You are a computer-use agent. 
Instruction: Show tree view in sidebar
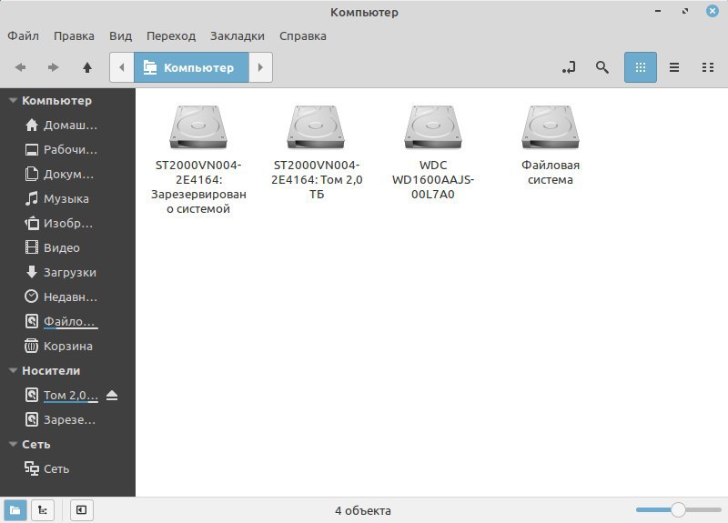(x=43, y=510)
